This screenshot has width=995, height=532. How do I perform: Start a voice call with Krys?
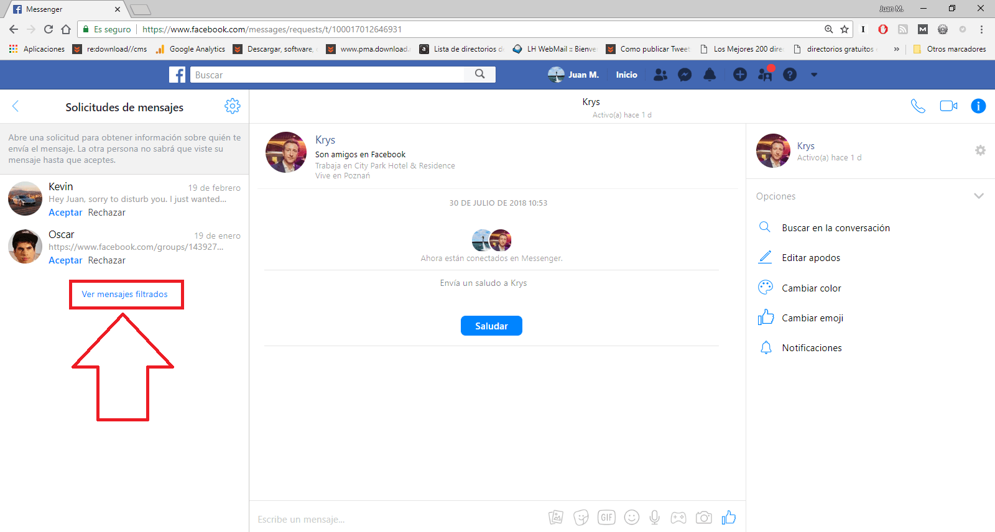(918, 106)
